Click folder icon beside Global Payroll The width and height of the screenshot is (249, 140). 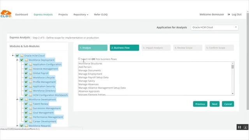31,73
